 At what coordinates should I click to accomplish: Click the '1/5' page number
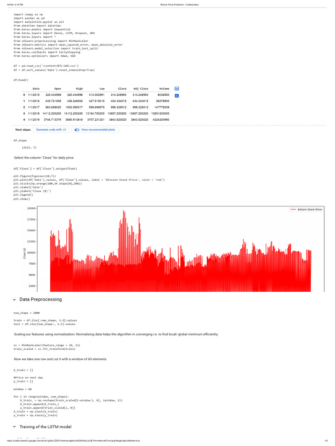(x=326, y=441)
